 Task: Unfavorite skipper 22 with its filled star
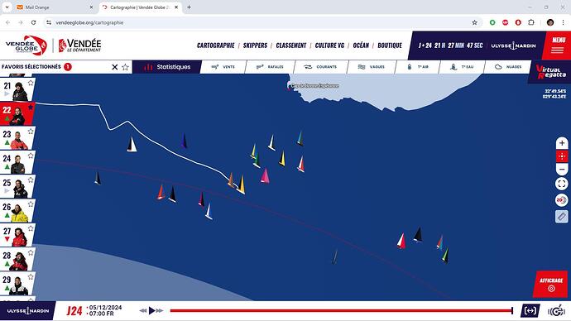coord(31,108)
